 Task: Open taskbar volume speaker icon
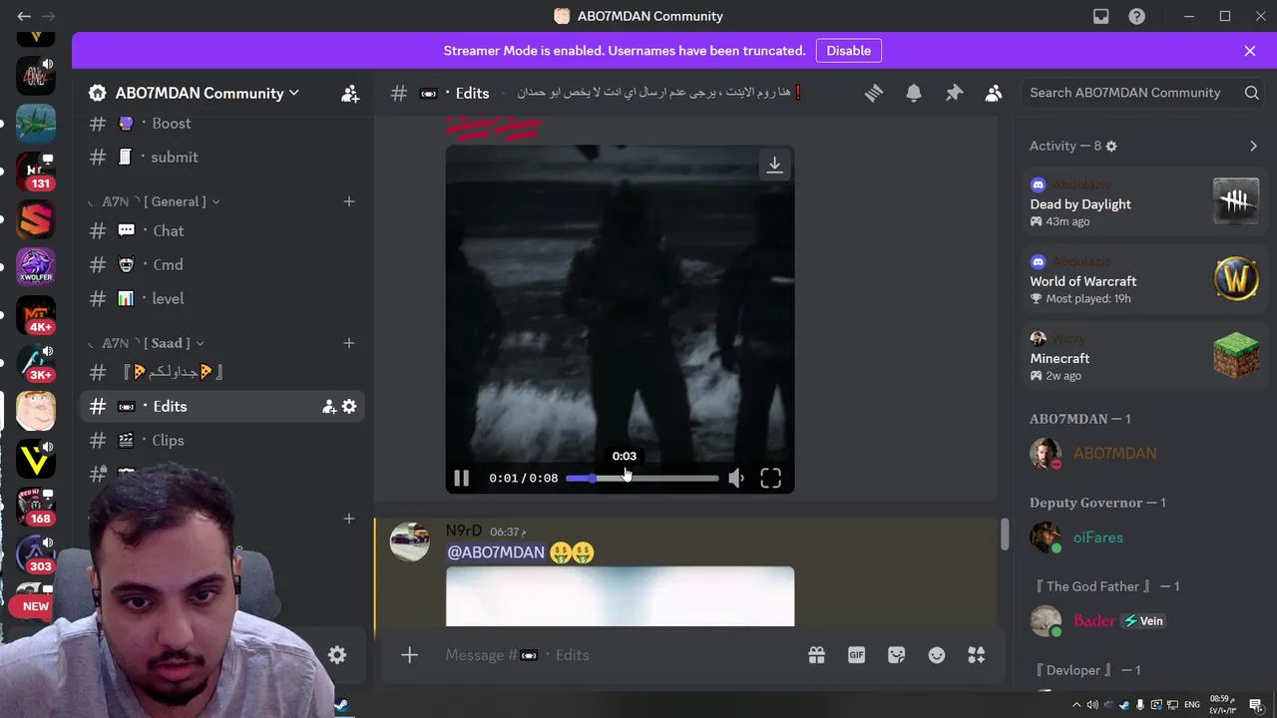tap(1092, 705)
